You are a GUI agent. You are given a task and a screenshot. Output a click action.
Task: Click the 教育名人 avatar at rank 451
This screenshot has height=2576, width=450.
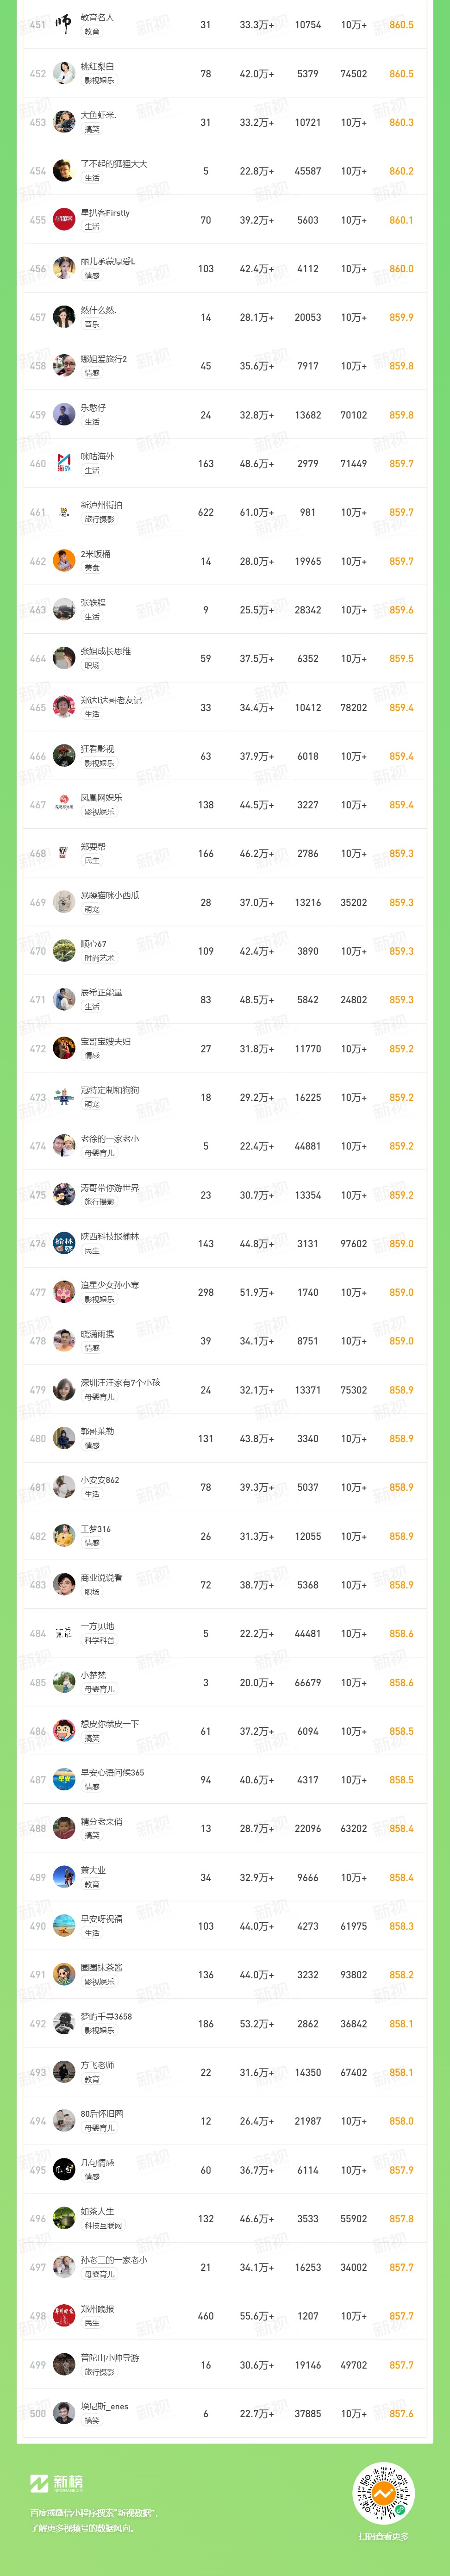tap(64, 25)
